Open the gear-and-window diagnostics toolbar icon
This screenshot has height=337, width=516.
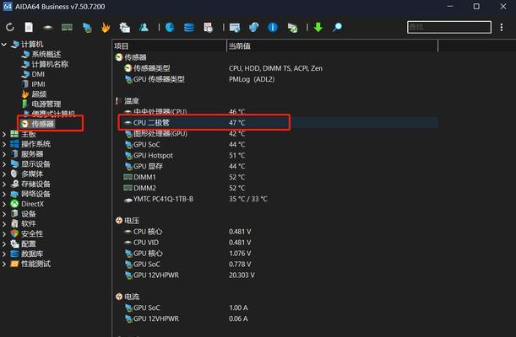point(125,28)
